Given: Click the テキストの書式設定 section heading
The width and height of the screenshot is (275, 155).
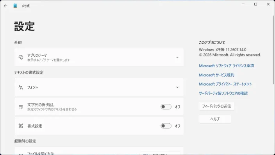Looking at the screenshot, I should pos(29,72).
